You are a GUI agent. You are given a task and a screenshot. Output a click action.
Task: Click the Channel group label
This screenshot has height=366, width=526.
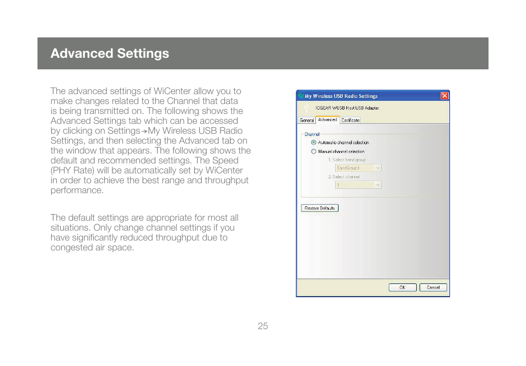point(312,134)
